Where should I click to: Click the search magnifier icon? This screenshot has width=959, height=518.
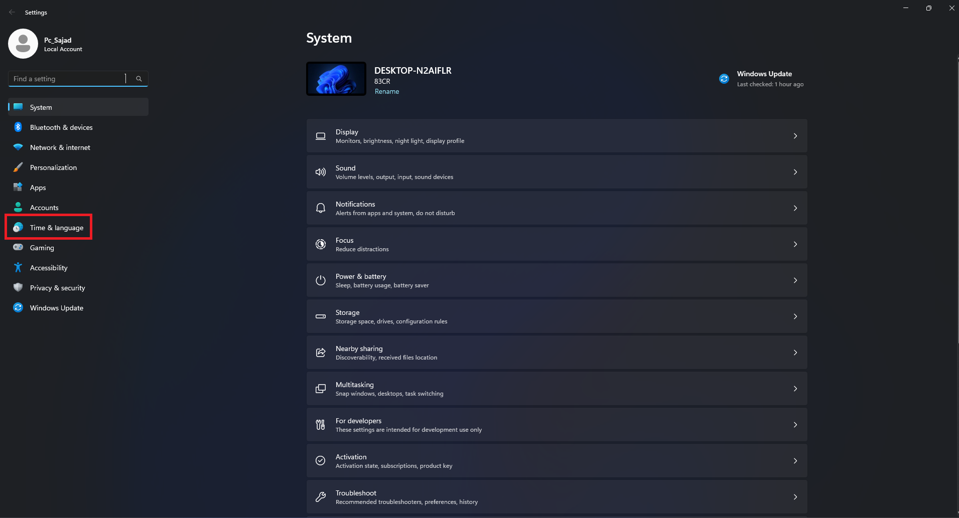pos(139,79)
